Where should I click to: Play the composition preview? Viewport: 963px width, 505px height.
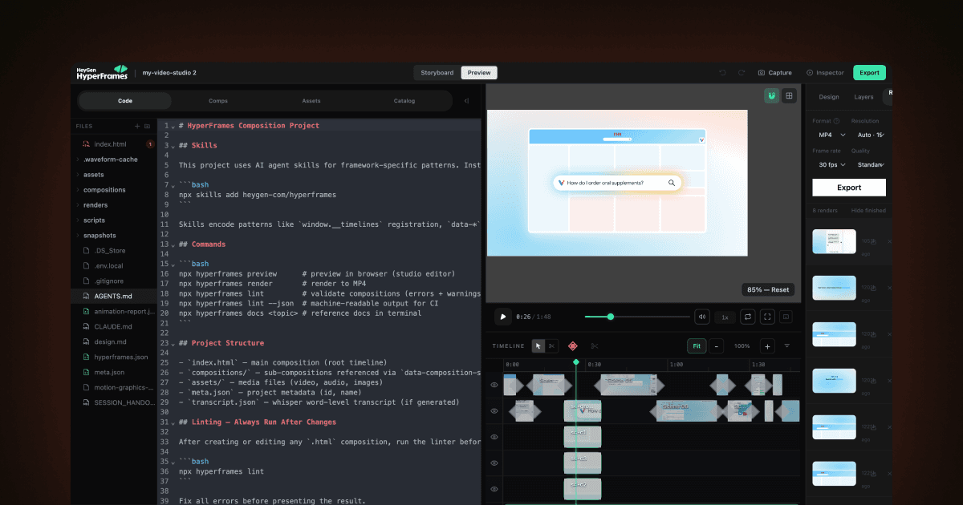tap(503, 317)
